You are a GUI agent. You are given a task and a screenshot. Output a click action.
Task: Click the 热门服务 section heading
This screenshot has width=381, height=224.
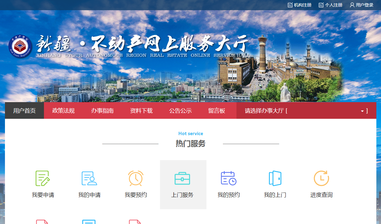click(x=191, y=144)
